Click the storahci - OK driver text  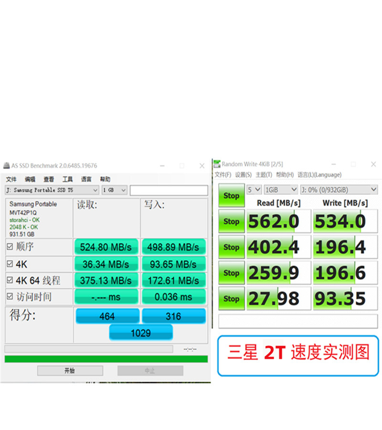[x=24, y=220]
